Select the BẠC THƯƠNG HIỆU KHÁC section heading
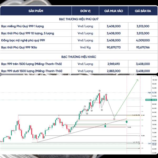Image resolution: width=158 pixels, height=158 pixels. [x=79, y=57]
